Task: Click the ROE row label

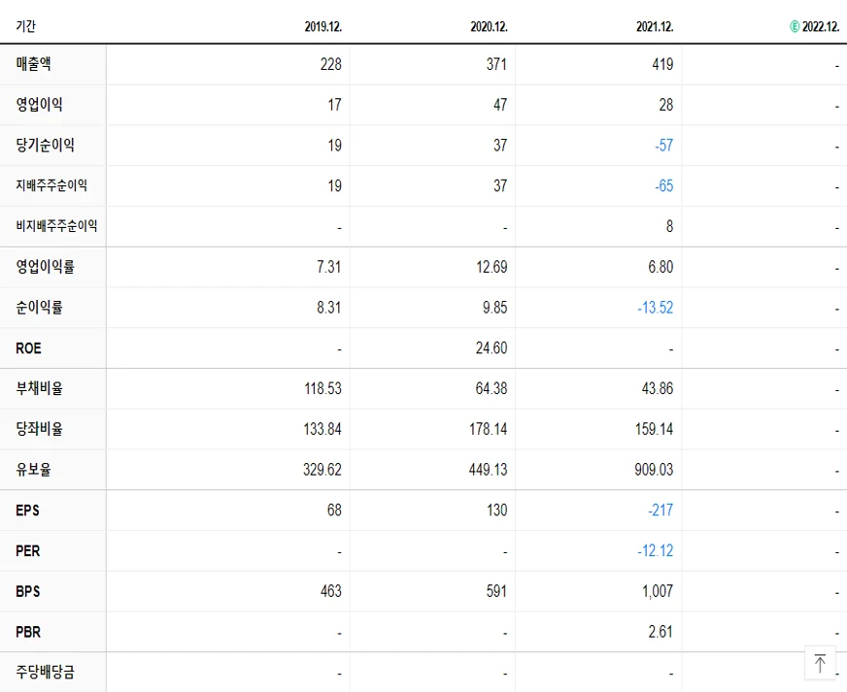Action: click(x=28, y=348)
